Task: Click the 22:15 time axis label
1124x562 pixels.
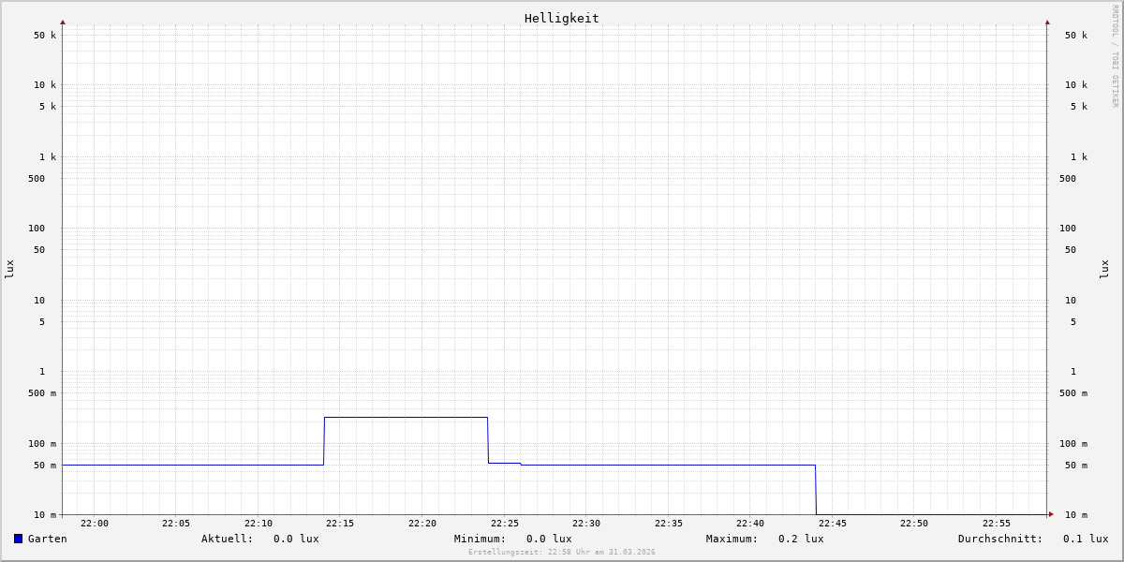Action: (340, 524)
